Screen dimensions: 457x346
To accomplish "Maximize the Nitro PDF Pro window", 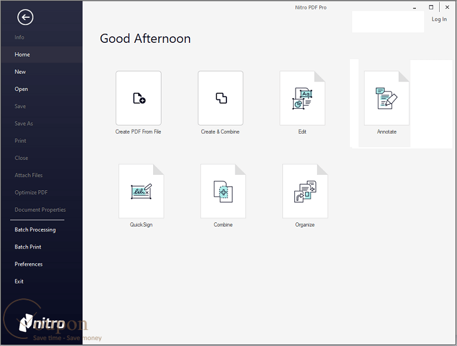I will (x=431, y=7).
